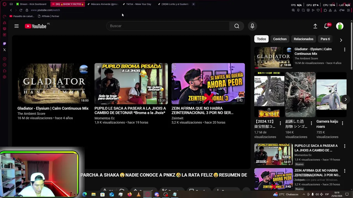Click the YouTube logo

35,26
